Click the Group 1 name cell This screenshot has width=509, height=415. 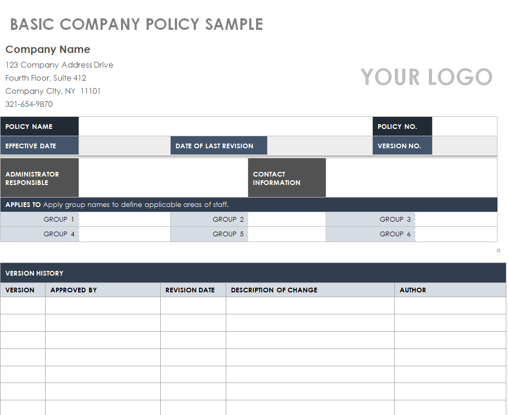tap(124, 220)
